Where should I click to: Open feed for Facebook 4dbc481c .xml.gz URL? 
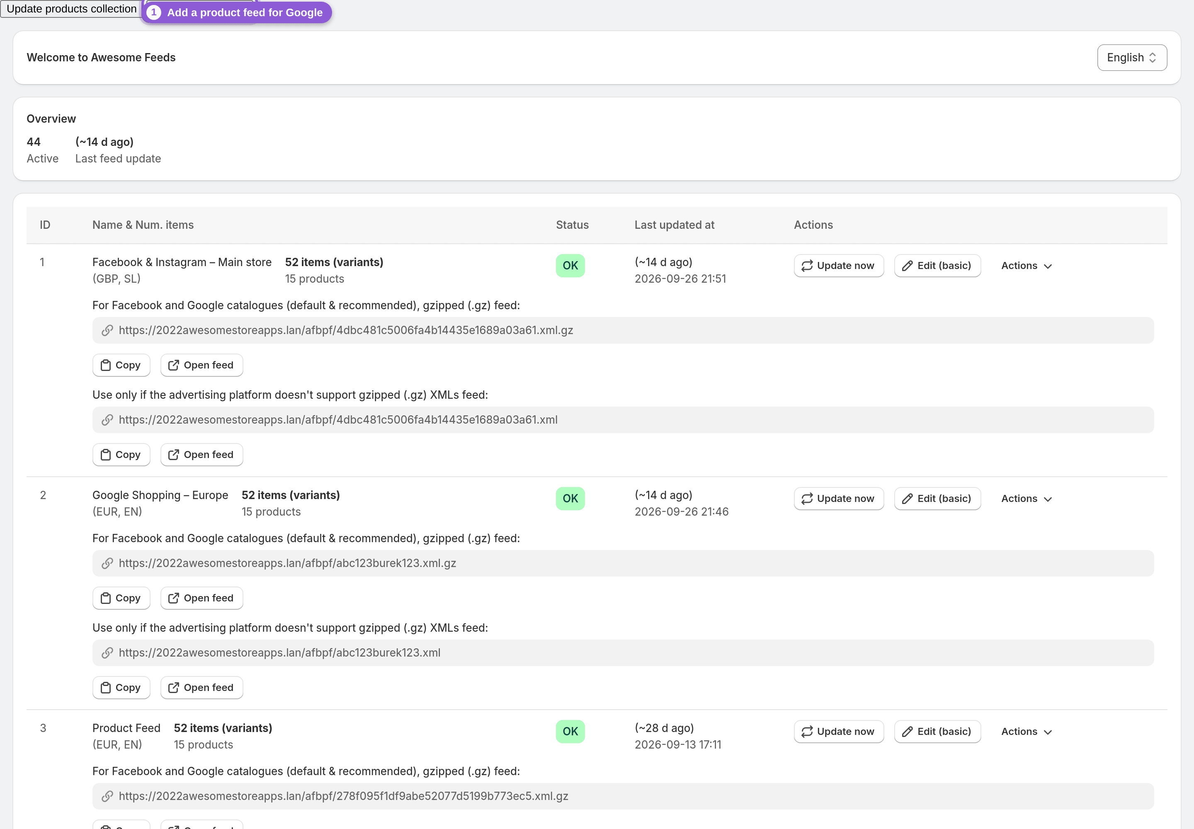[201, 365]
